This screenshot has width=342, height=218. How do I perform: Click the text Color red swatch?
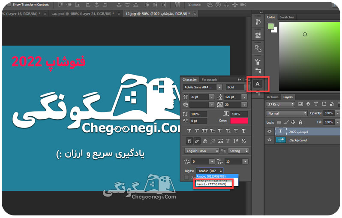coord(239,121)
